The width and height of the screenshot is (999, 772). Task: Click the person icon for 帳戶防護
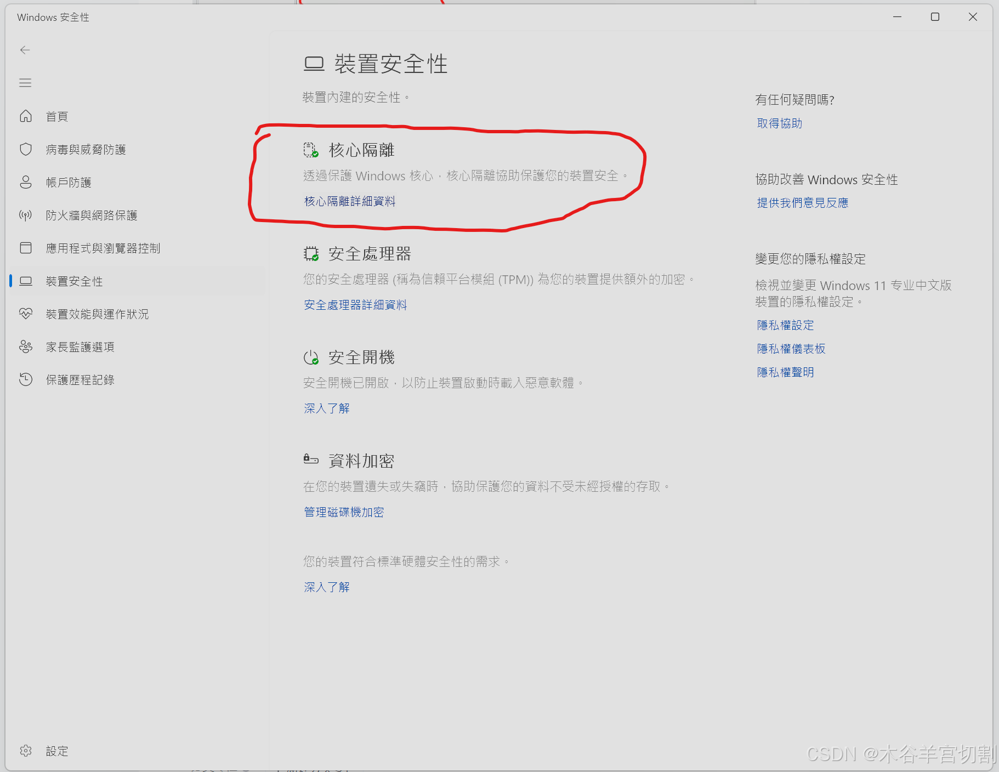point(26,182)
